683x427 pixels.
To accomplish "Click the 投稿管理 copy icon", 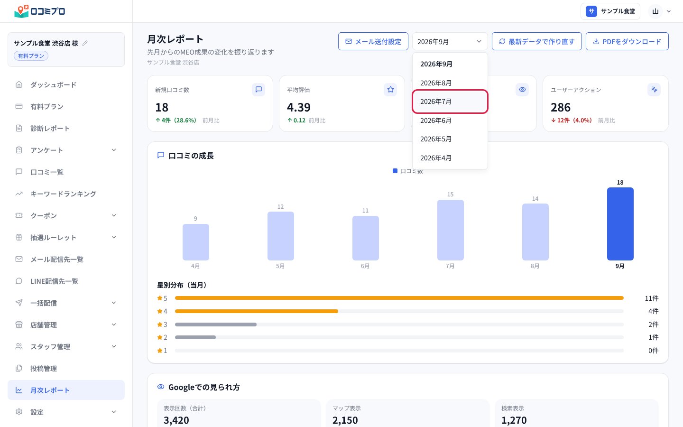I will click(19, 368).
